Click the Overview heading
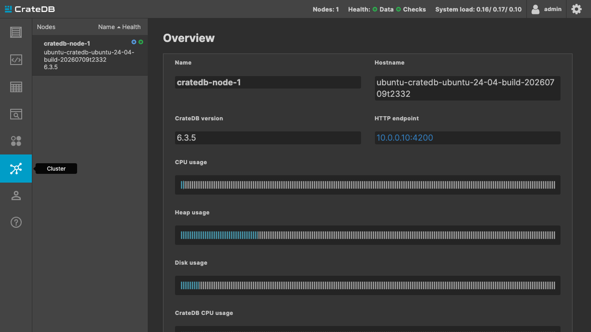This screenshot has height=332, width=591. 189,38
